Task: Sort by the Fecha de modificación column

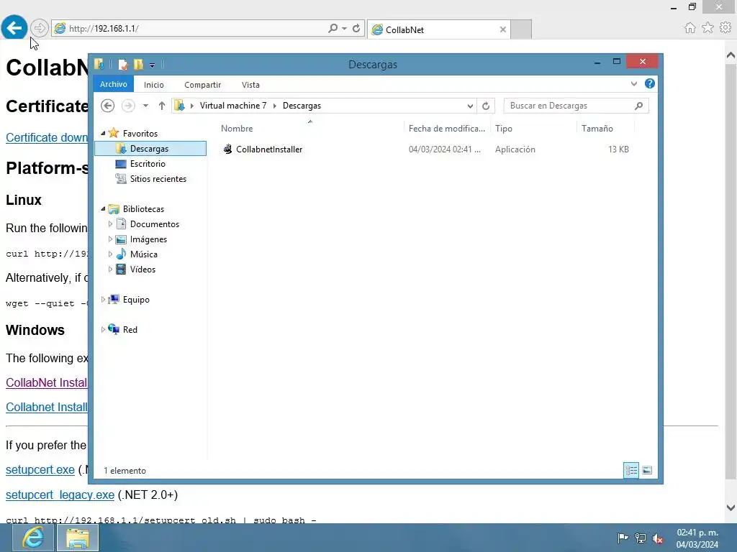Action: pos(446,128)
